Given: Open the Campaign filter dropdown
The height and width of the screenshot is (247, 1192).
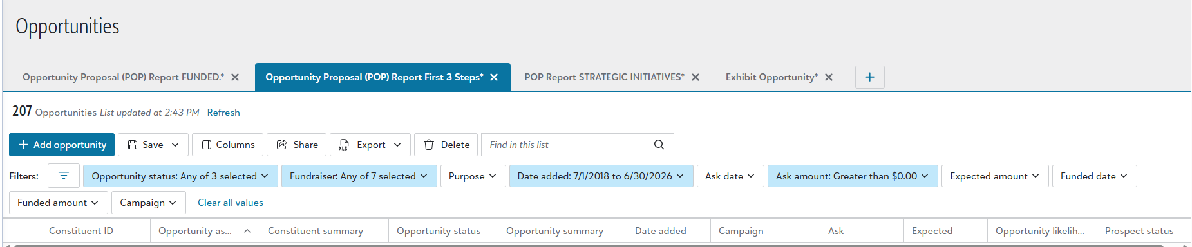Looking at the screenshot, I should [x=148, y=203].
